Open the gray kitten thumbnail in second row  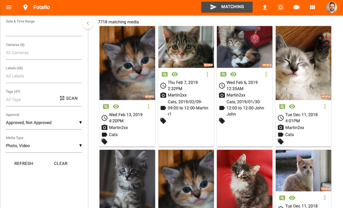127,179
